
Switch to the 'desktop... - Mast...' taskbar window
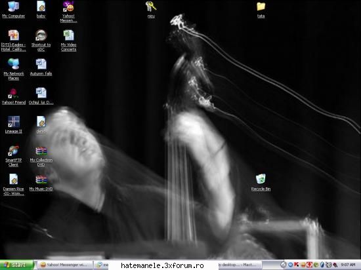pos(240,265)
